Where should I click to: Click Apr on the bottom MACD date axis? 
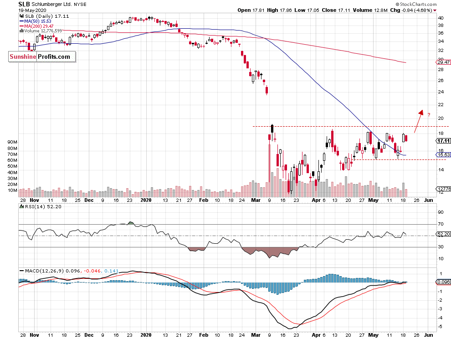(316, 335)
